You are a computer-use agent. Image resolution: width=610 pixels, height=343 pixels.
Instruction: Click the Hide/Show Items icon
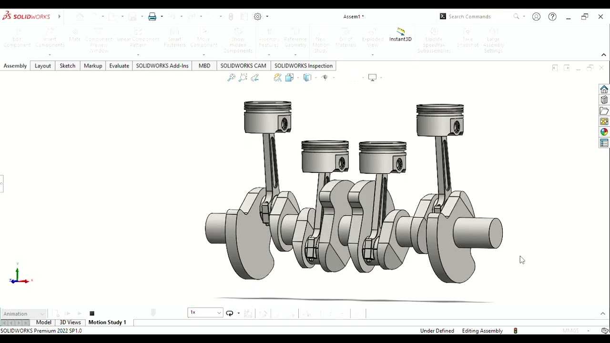pos(325,78)
